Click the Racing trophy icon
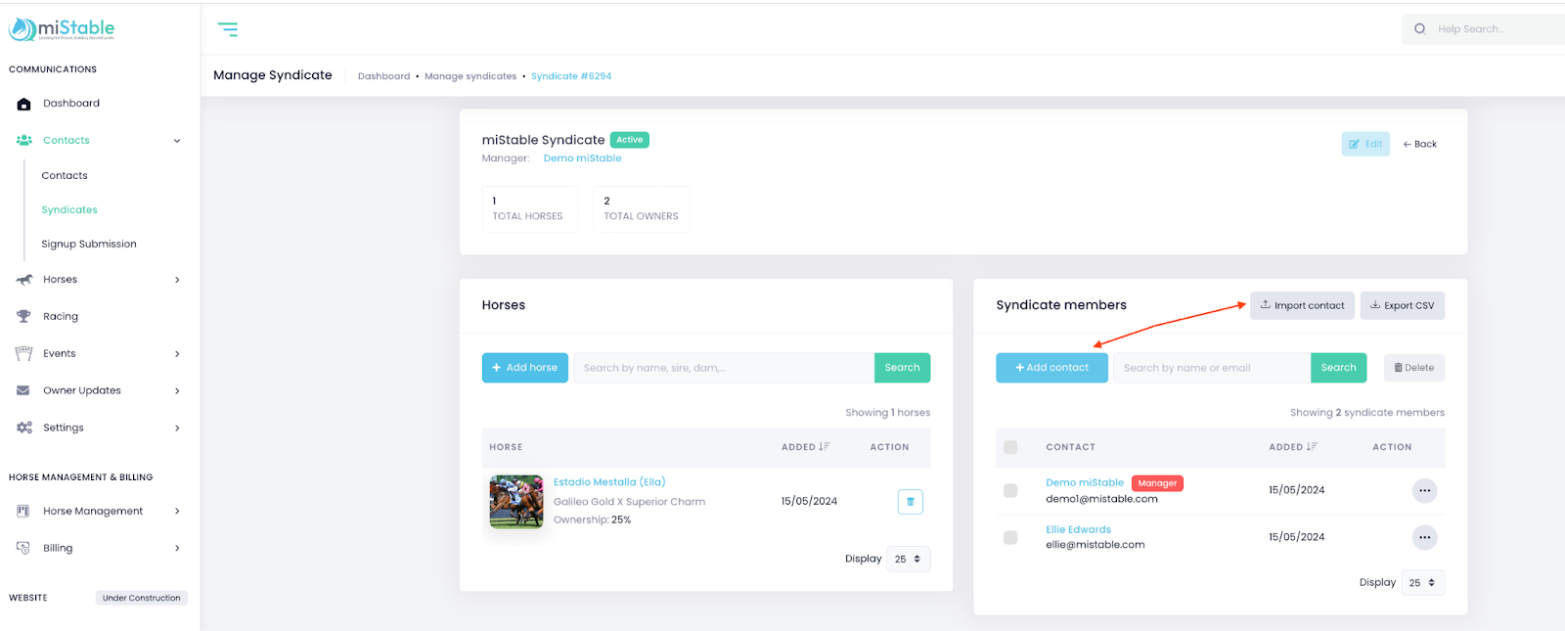 point(24,316)
